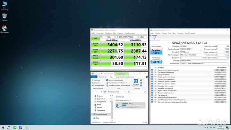Switch to File Explorer in taskbar
Viewport: 231px width, 130px height.
27,128
